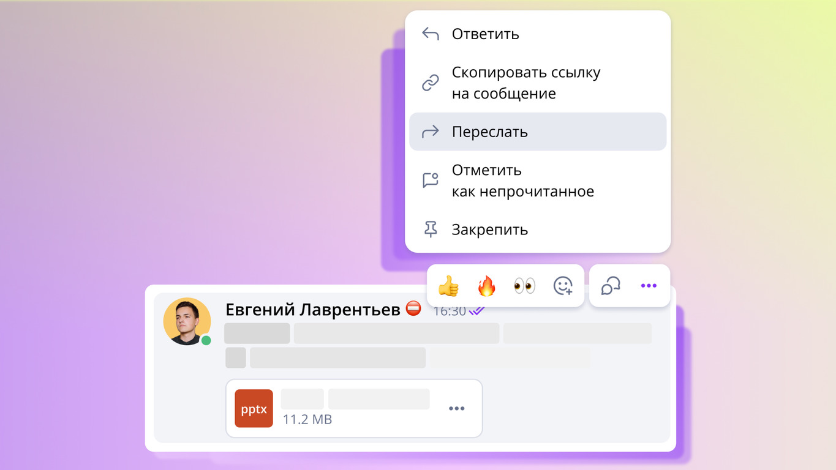The height and width of the screenshot is (470, 836).
Task: Open the add-reaction emoji picker
Action: pyautogui.click(x=563, y=286)
